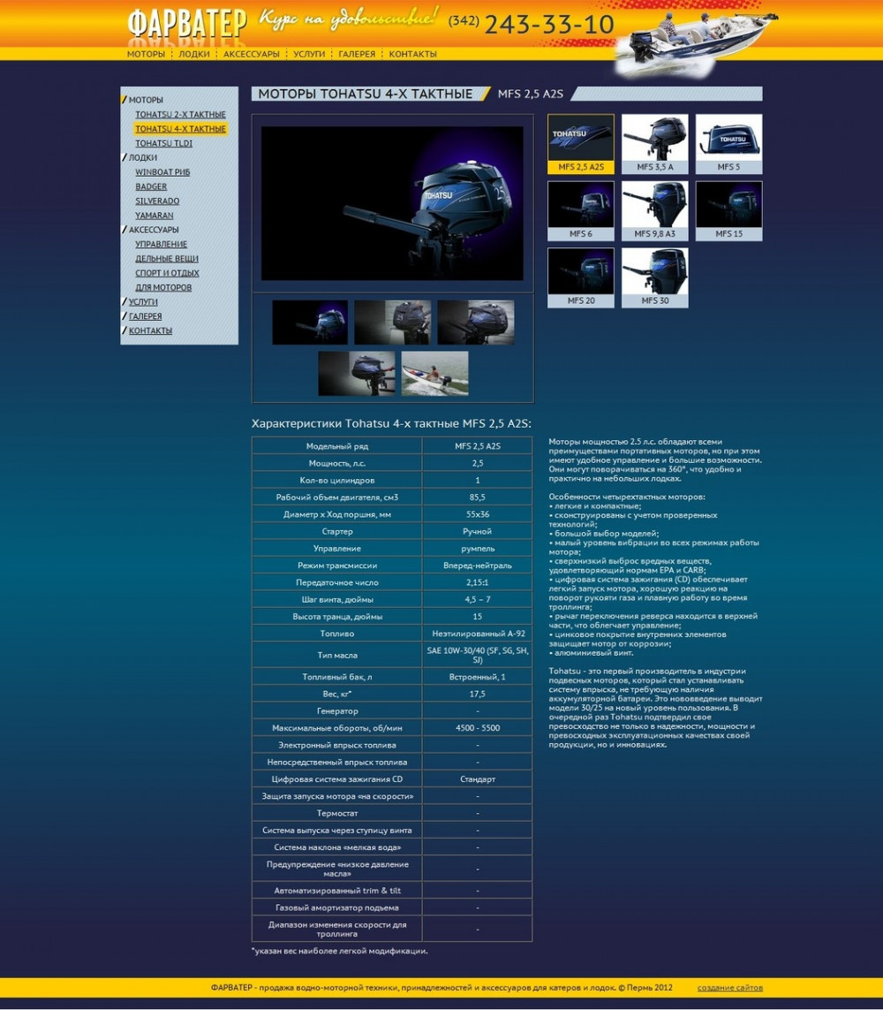Viewport: 883px width, 1010px height.
Task: Click the Мощность, л.с. table cell
Action: pyautogui.click(x=336, y=462)
